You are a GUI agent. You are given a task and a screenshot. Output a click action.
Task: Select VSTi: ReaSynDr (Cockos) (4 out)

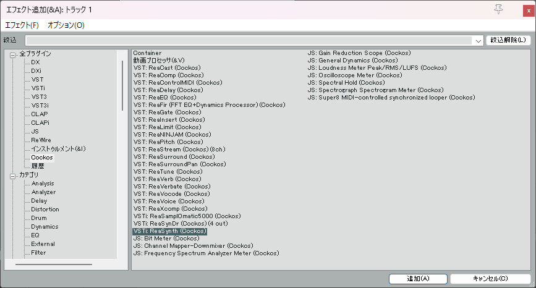181,224
